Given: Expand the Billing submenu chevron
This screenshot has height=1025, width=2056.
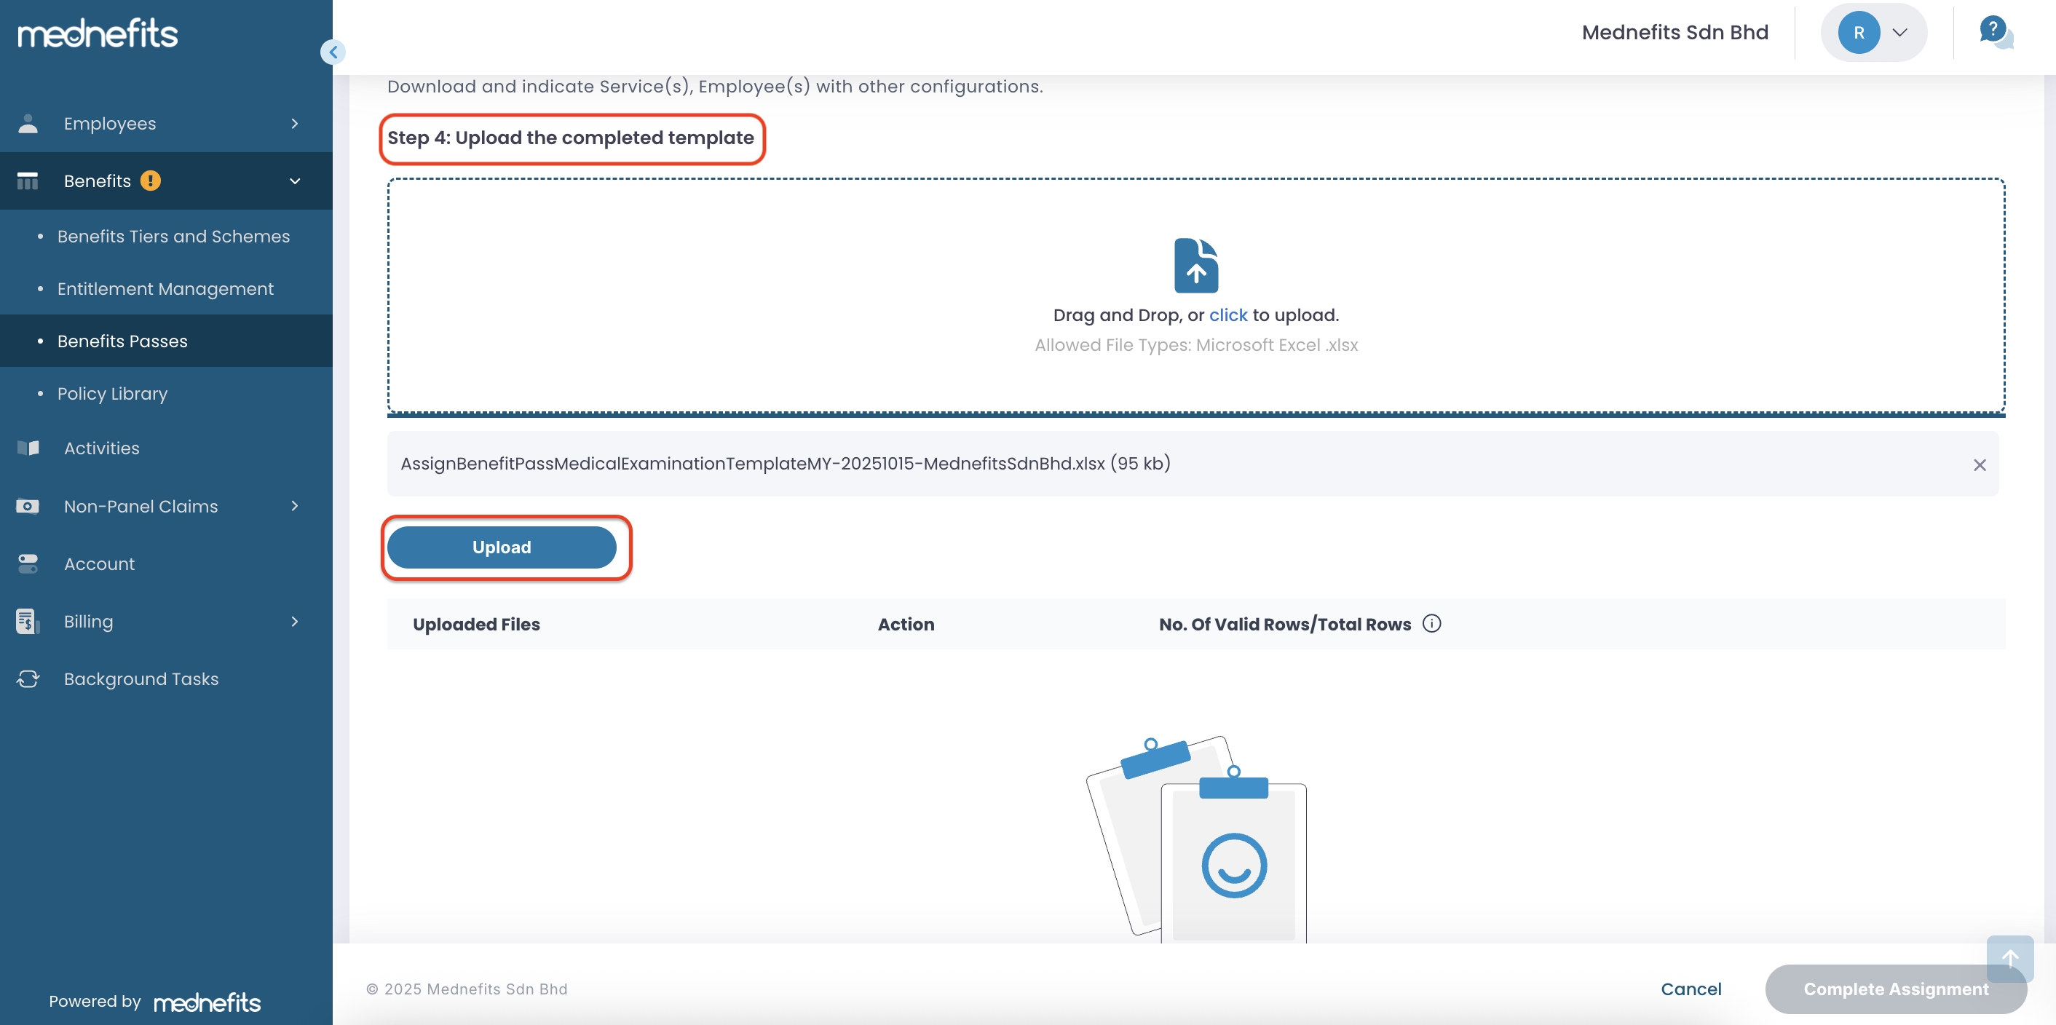Looking at the screenshot, I should (295, 621).
